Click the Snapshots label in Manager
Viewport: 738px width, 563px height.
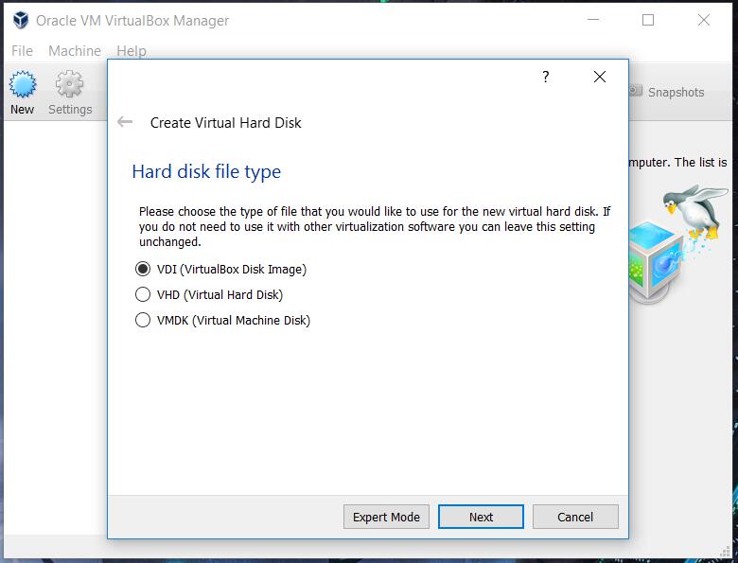coord(676,93)
